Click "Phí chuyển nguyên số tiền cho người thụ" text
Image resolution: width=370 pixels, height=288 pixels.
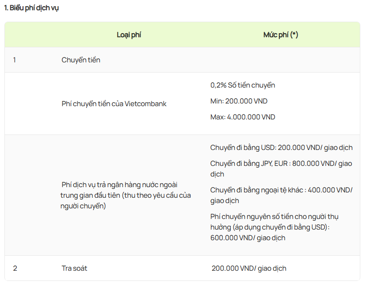[274, 217]
